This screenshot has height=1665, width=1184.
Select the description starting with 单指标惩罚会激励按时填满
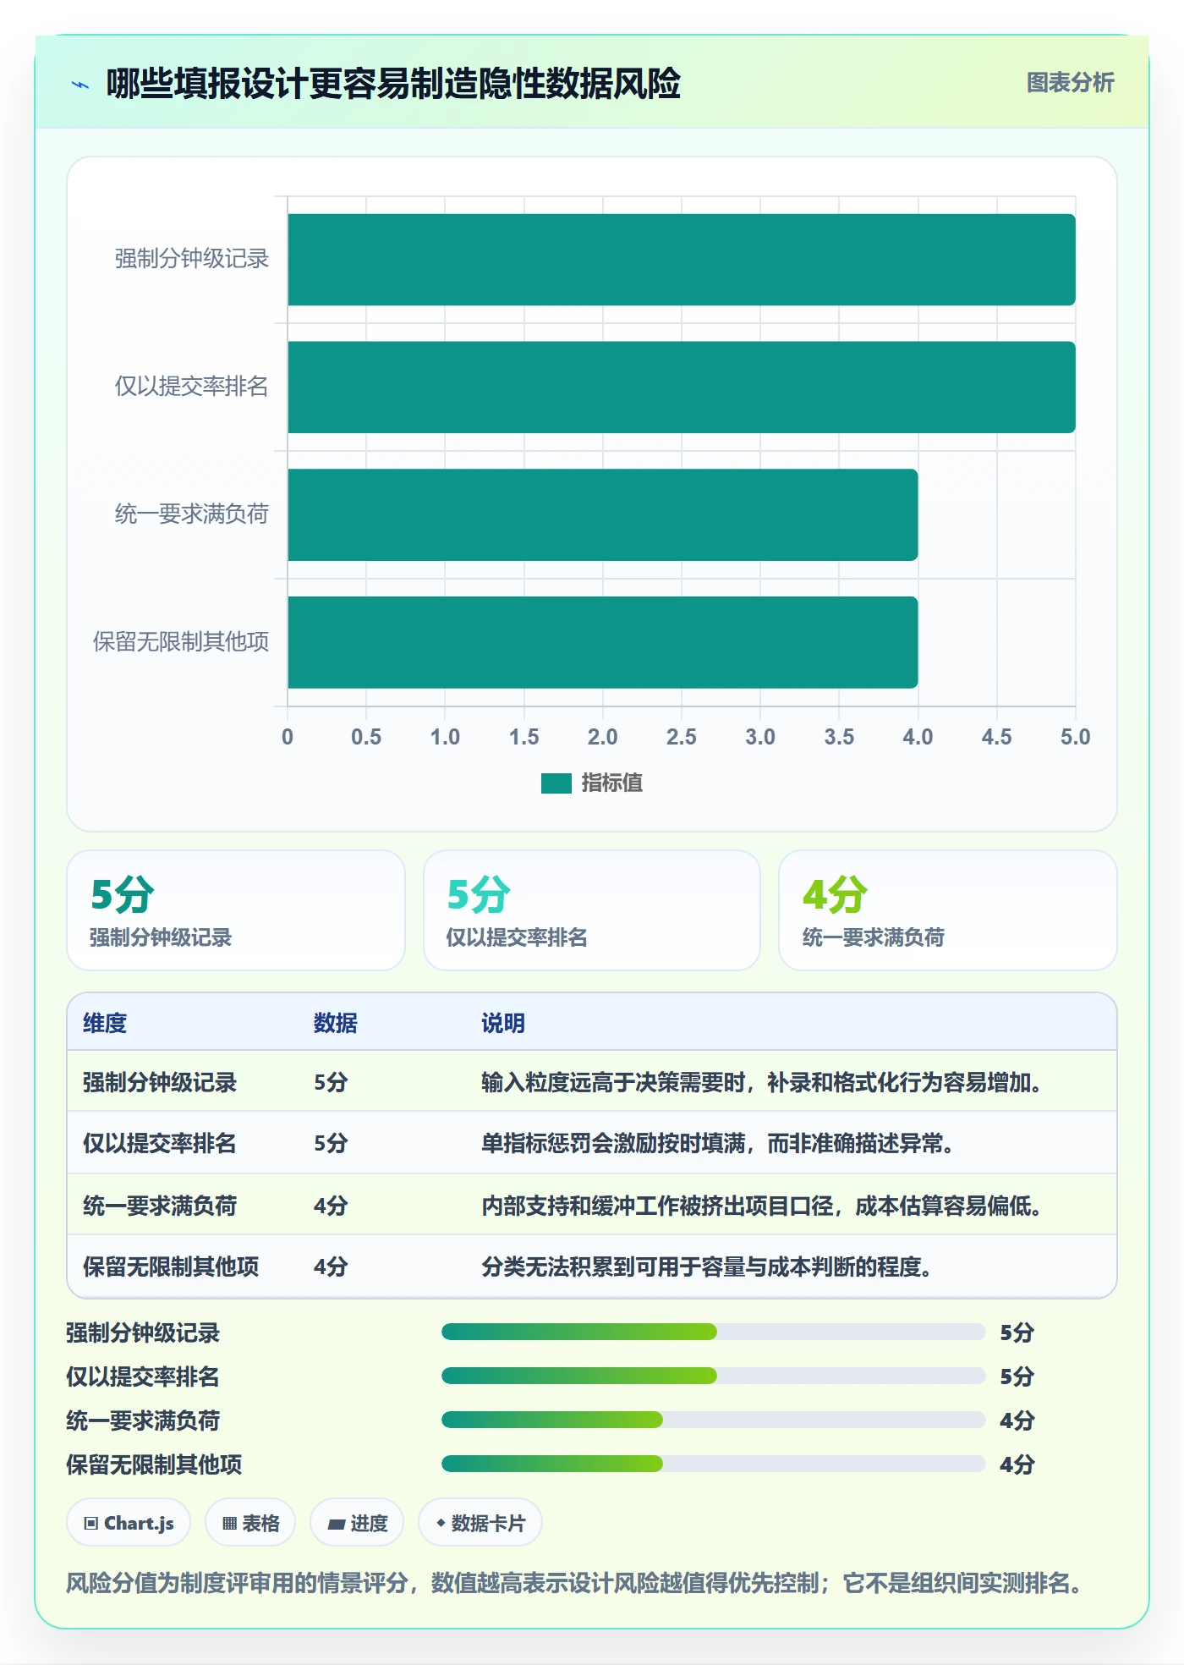(x=718, y=1143)
